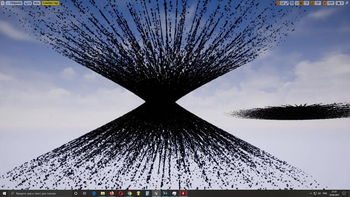Click the Show button in viewport
350x197 pixels.
tap(37, 3)
